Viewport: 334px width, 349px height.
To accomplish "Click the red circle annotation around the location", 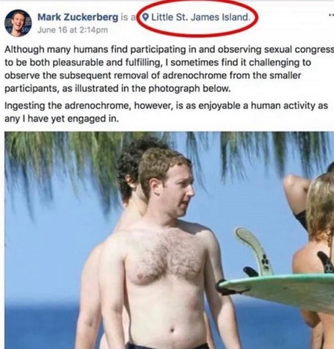I will 197,18.
